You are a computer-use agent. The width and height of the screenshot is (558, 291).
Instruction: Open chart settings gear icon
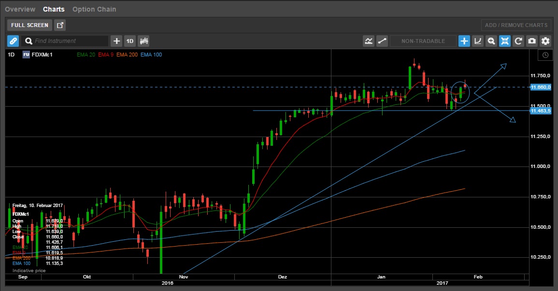coord(545,41)
